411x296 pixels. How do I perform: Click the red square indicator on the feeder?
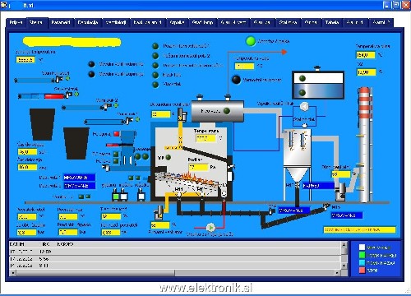[117, 134]
